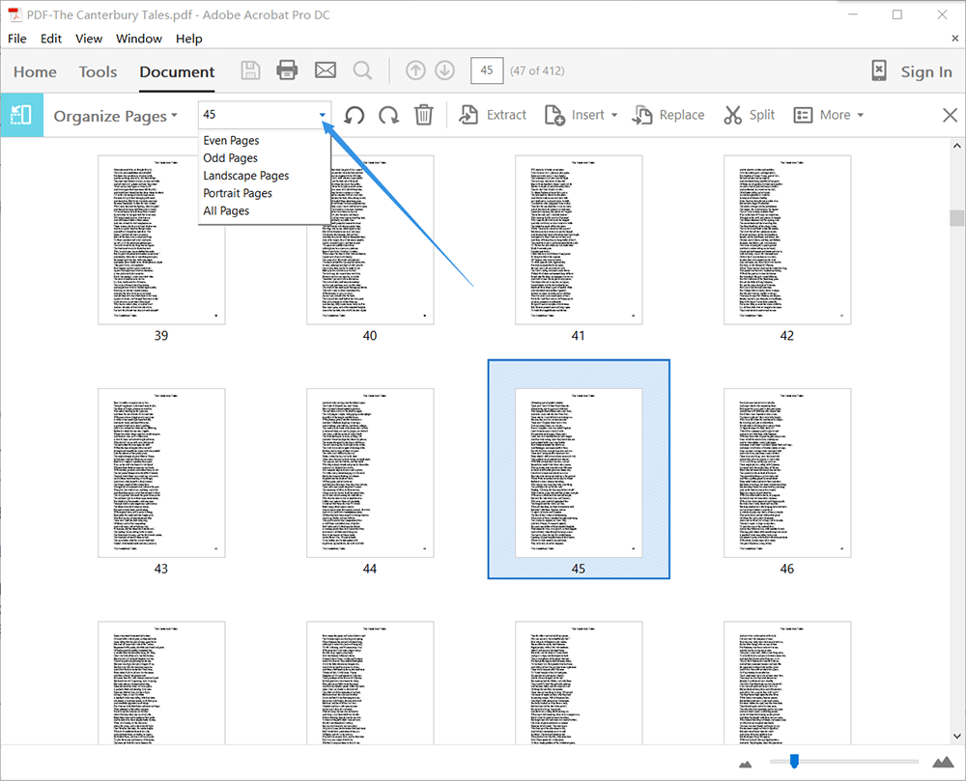Click the Print icon
The height and width of the screenshot is (781, 966).
coord(287,70)
